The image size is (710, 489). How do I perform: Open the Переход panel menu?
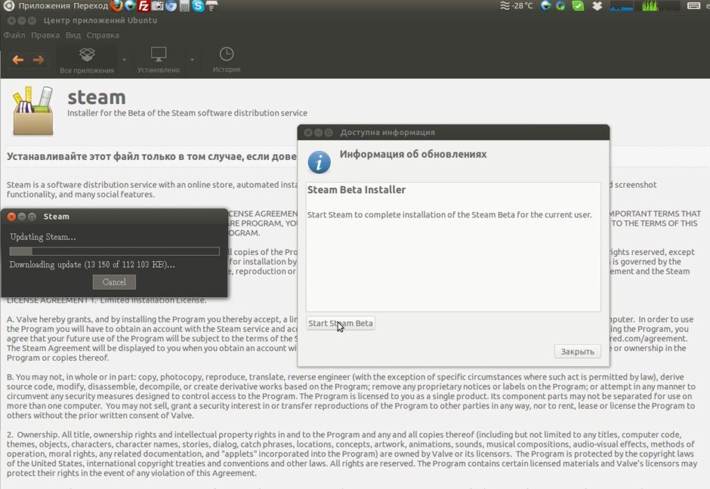pos(91,6)
